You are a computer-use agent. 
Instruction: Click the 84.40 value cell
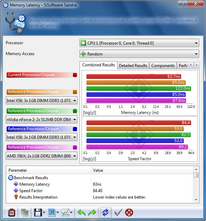pos(98,190)
